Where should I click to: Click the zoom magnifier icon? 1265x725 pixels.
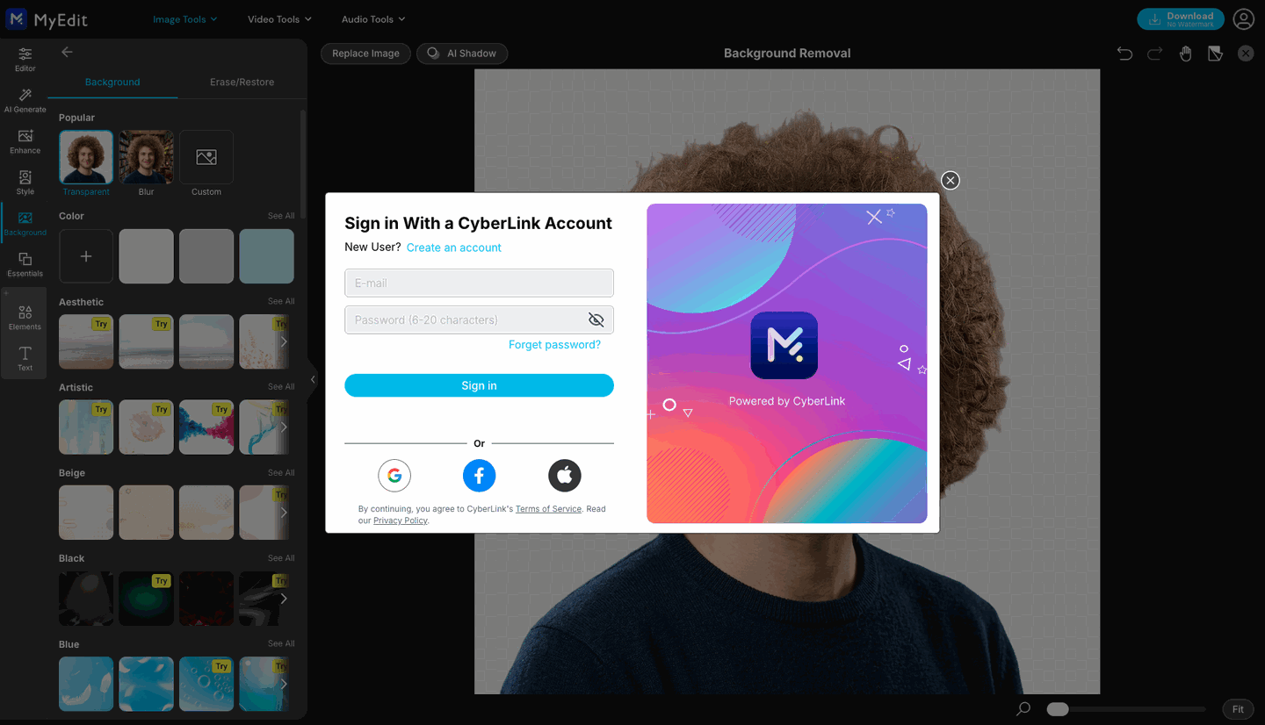1023,709
